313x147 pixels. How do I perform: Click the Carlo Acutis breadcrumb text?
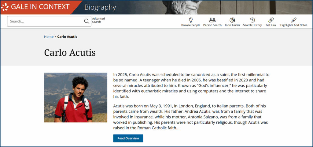[67, 37]
